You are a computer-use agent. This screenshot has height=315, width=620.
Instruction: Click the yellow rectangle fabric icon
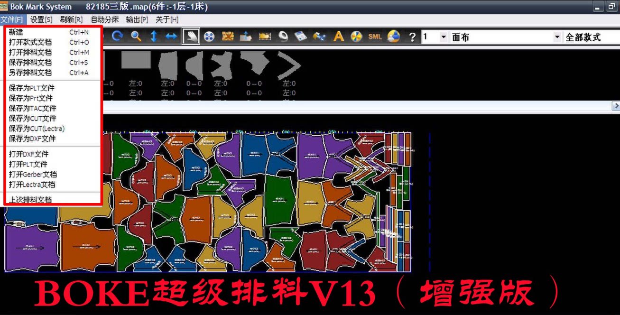(x=264, y=37)
